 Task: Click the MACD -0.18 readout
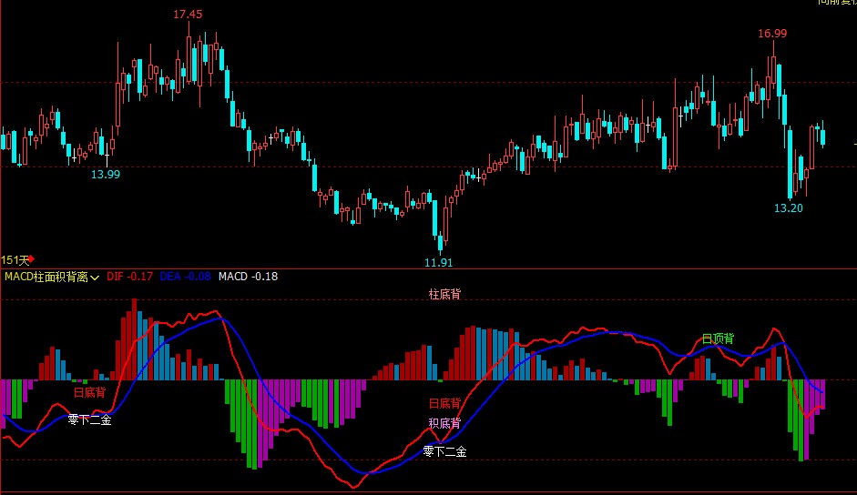coord(248,277)
